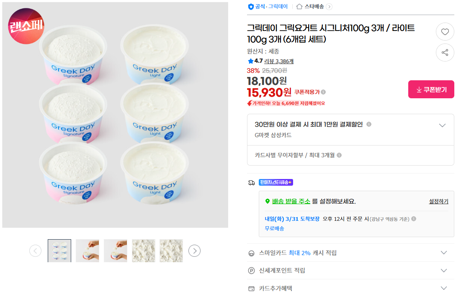Click the info icon beside 쿠폰적용가
The width and height of the screenshot is (461, 294).
[x=323, y=92]
